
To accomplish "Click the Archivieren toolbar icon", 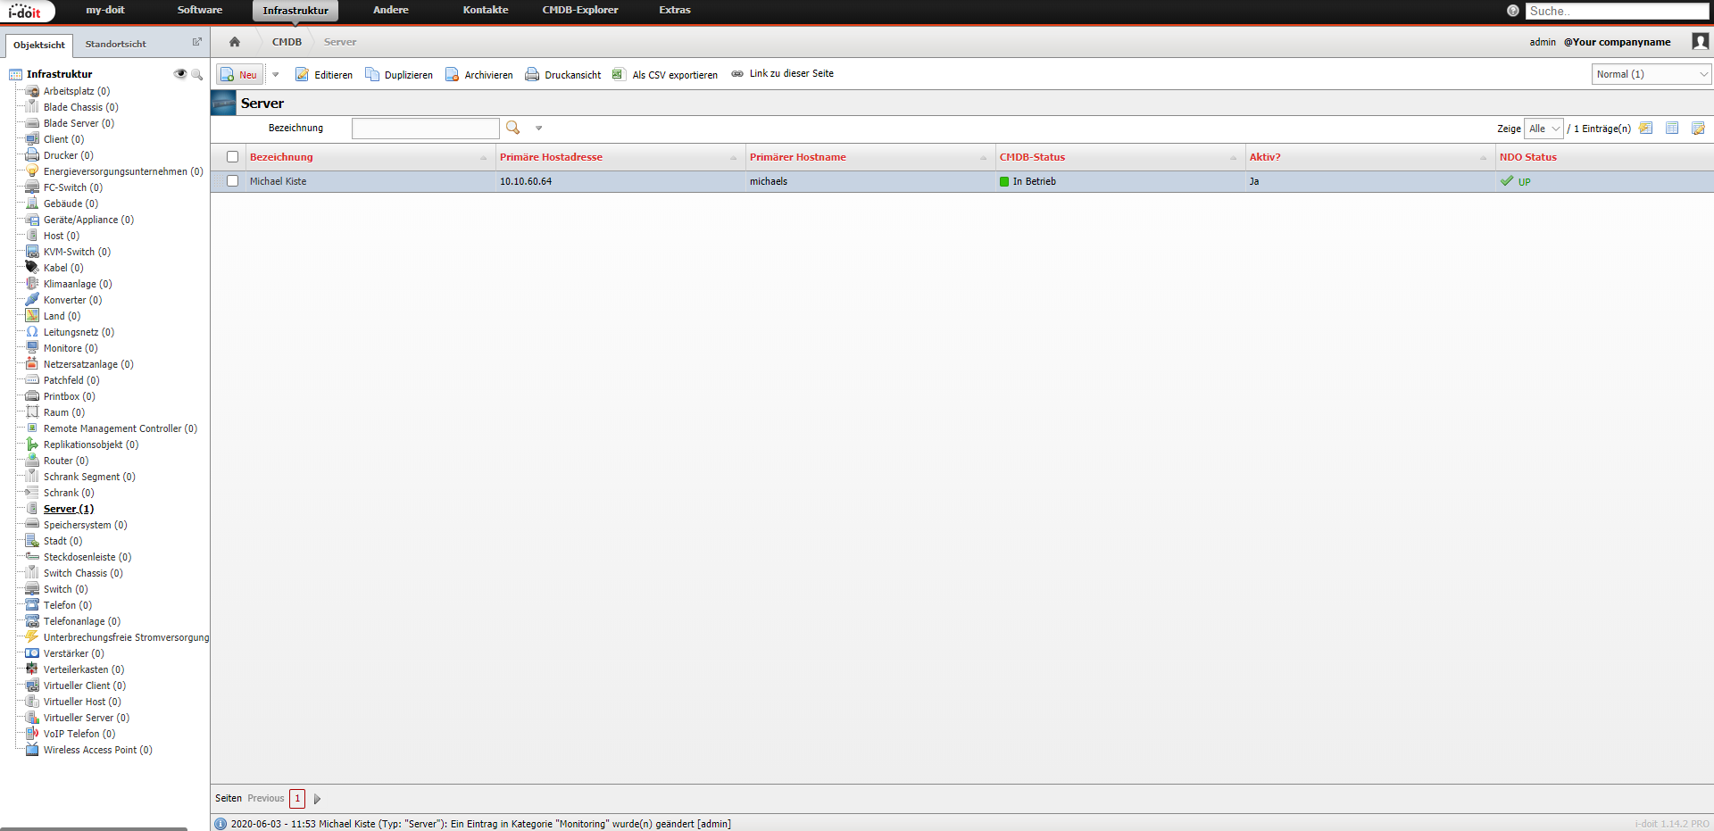I will 453,75.
